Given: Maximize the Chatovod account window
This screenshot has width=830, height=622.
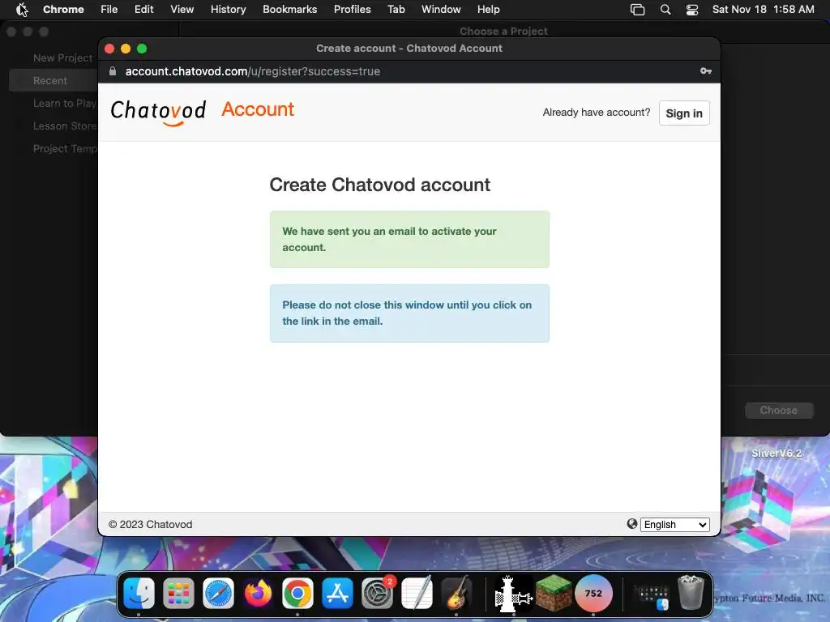Looking at the screenshot, I should 142,49.
